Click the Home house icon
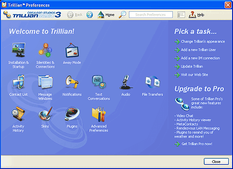This screenshot has height=169, width=233. (x=101, y=15)
